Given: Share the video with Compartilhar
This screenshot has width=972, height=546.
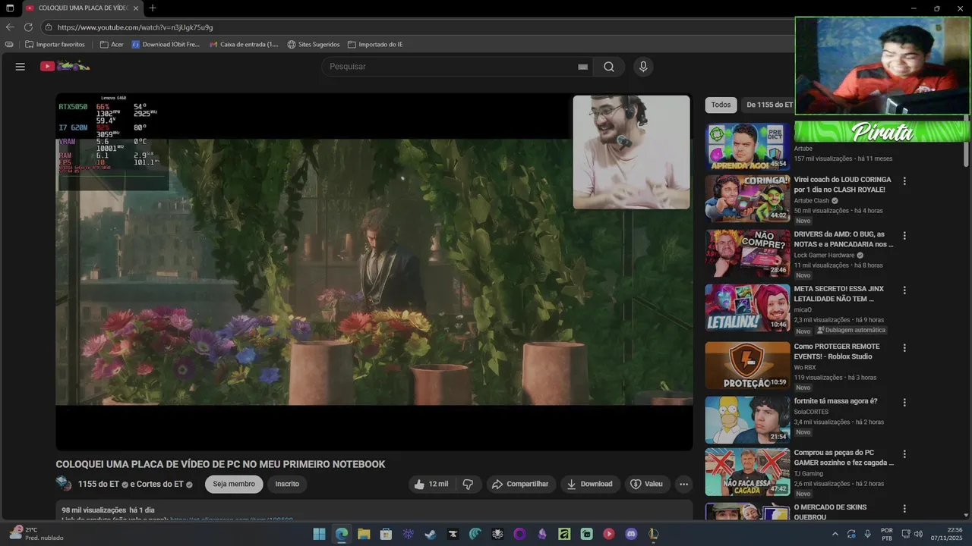Looking at the screenshot, I should point(519,484).
